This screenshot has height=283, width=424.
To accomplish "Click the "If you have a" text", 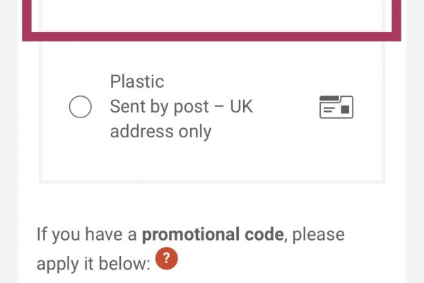I will [86, 235].
